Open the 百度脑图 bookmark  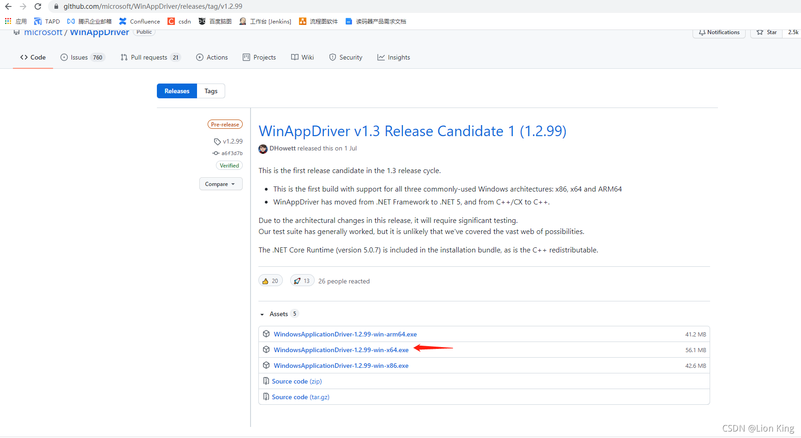215,21
